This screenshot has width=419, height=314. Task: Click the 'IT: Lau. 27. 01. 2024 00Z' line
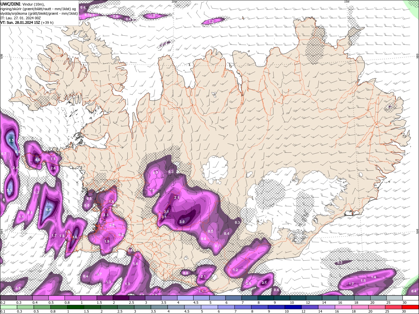21,18
